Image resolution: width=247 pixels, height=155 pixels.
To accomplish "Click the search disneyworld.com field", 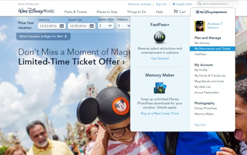I will pos(218,4).
